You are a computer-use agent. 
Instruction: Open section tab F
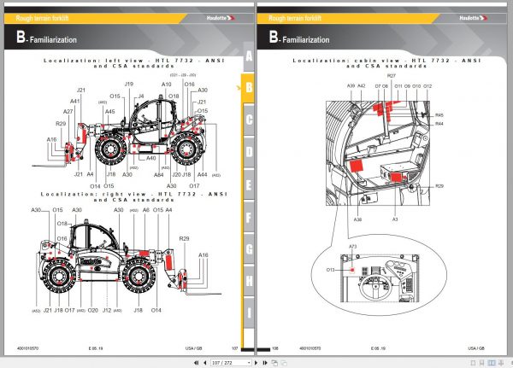point(249,217)
